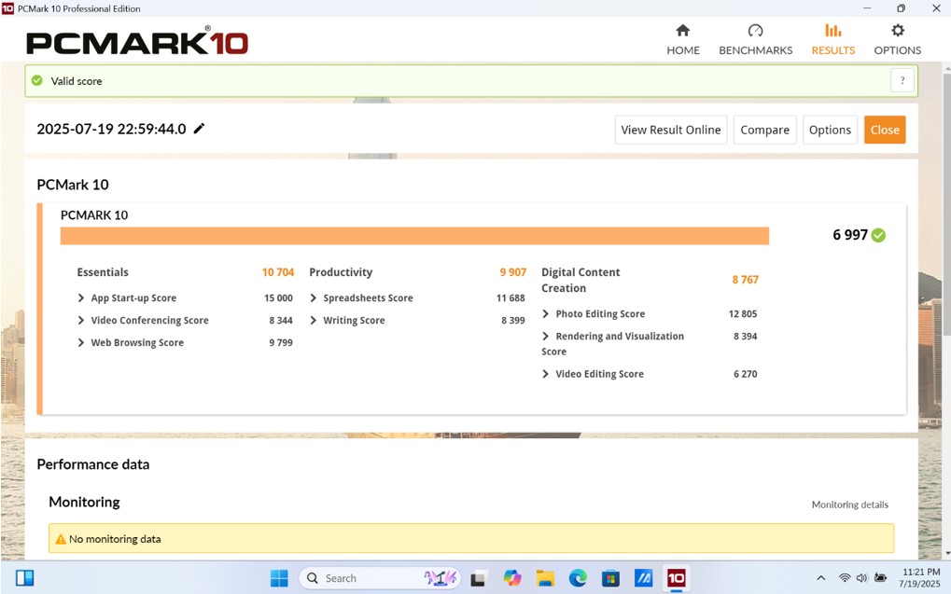Click the question mark help icon
The height and width of the screenshot is (594, 951).
[902, 81]
